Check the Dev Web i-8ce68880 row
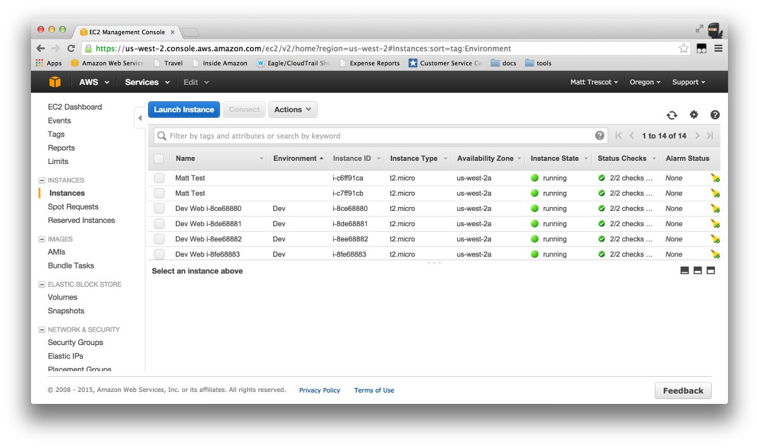This screenshot has width=759, height=447. point(159,208)
